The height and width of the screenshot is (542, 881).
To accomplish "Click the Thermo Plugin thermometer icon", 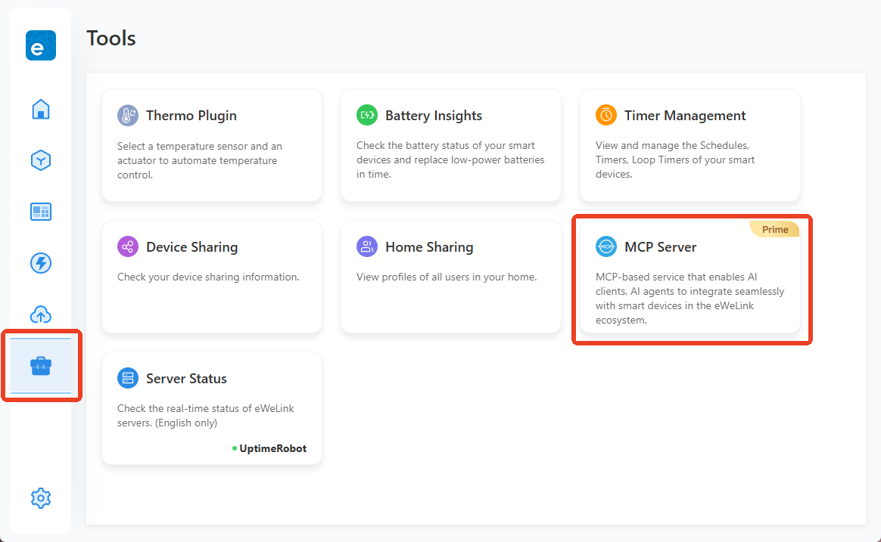I will [128, 116].
